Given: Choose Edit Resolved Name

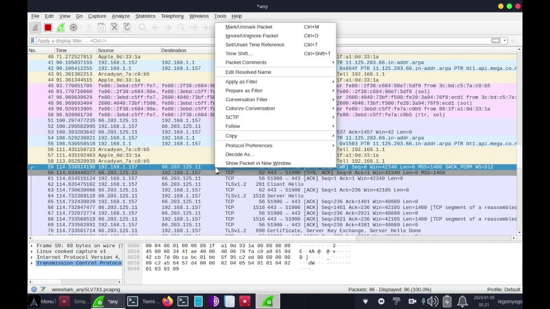Looking at the screenshot, I should click(275, 72).
